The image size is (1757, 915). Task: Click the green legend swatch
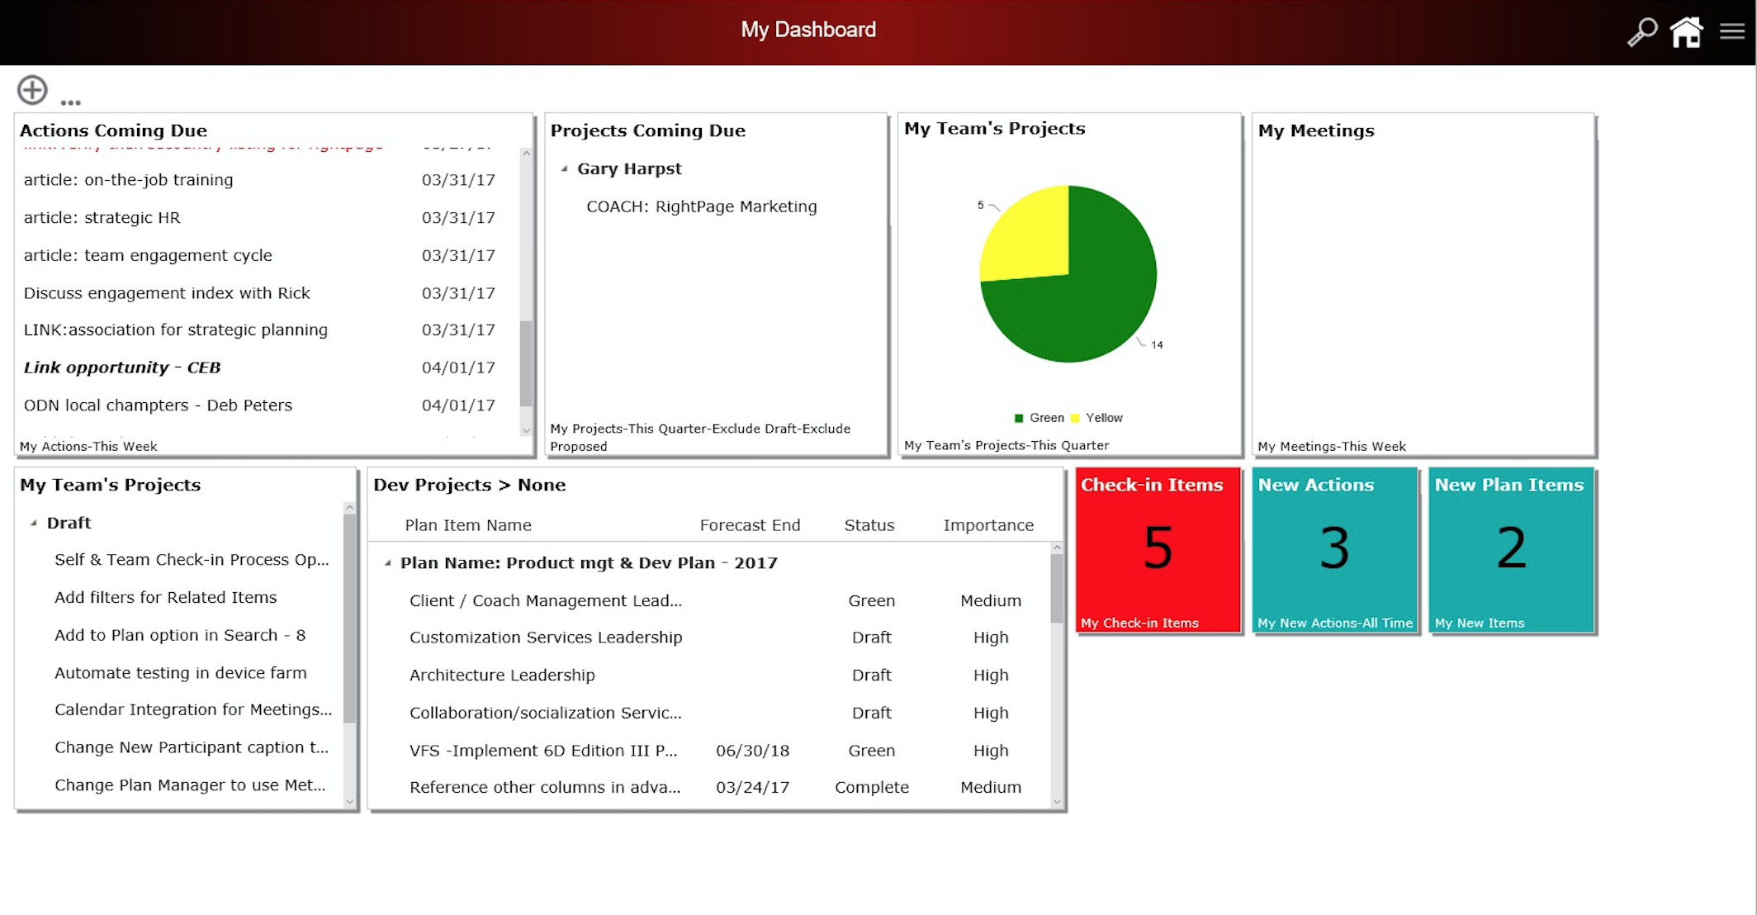pos(1019,418)
